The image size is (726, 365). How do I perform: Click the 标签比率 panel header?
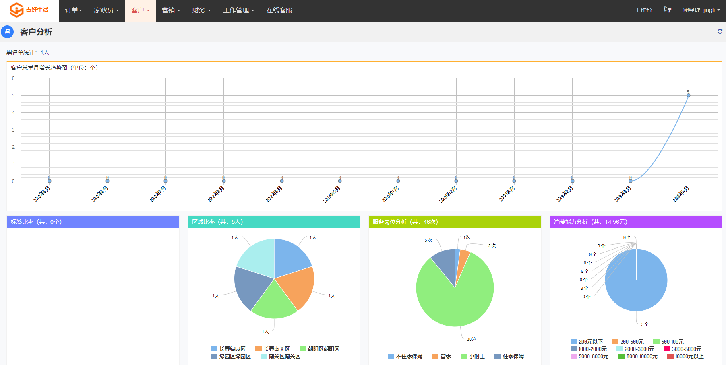click(x=93, y=222)
